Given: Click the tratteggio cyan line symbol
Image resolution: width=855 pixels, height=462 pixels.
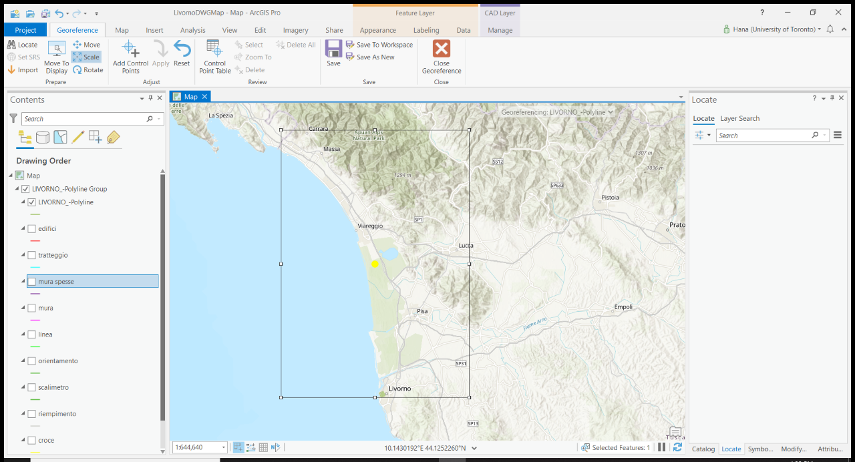Looking at the screenshot, I should click(35, 267).
